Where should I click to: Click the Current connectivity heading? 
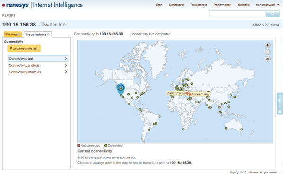pyautogui.click(x=95, y=151)
